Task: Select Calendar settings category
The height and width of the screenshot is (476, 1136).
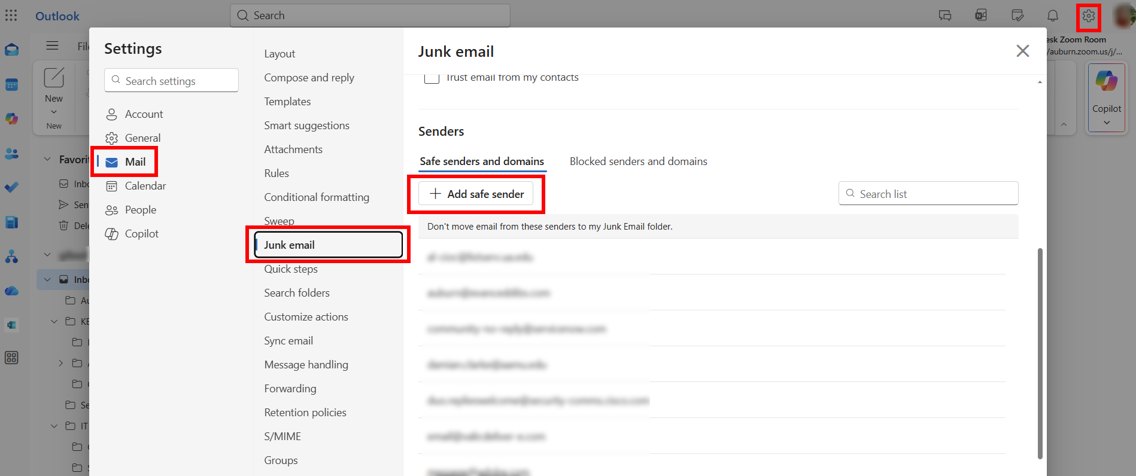Action: pyautogui.click(x=145, y=186)
